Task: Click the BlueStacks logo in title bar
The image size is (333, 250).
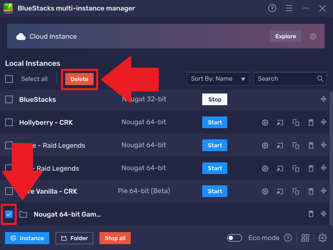Action: coord(8,8)
